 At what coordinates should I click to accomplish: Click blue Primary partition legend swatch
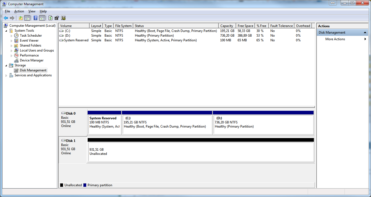pos(85,185)
